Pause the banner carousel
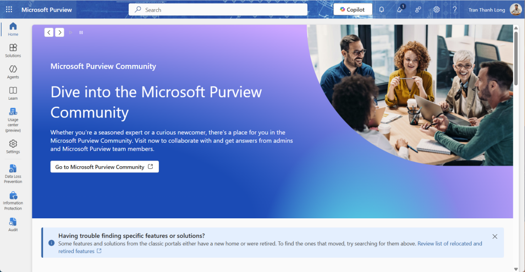This screenshot has height=272, width=525. coord(81,33)
